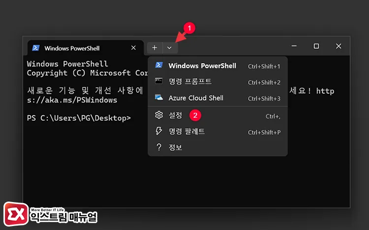Click the settings gear icon
369x230 pixels.
pyautogui.click(x=159, y=115)
